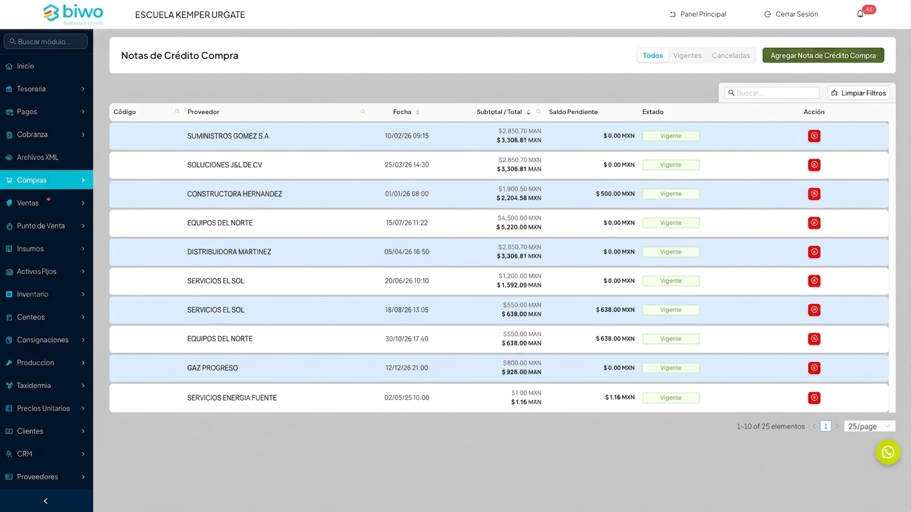911x512 pixels.
Task: Open the notifications bell
Action: click(860, 14)
